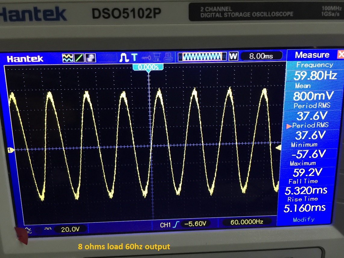Click the greyed-out printer icon
Viewport: 344px width, 258px height.
[168, 57]
